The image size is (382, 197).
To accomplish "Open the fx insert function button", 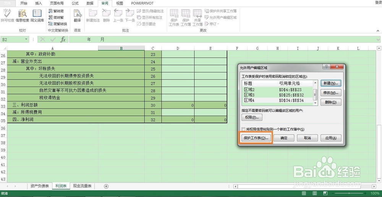I will 63,39.
